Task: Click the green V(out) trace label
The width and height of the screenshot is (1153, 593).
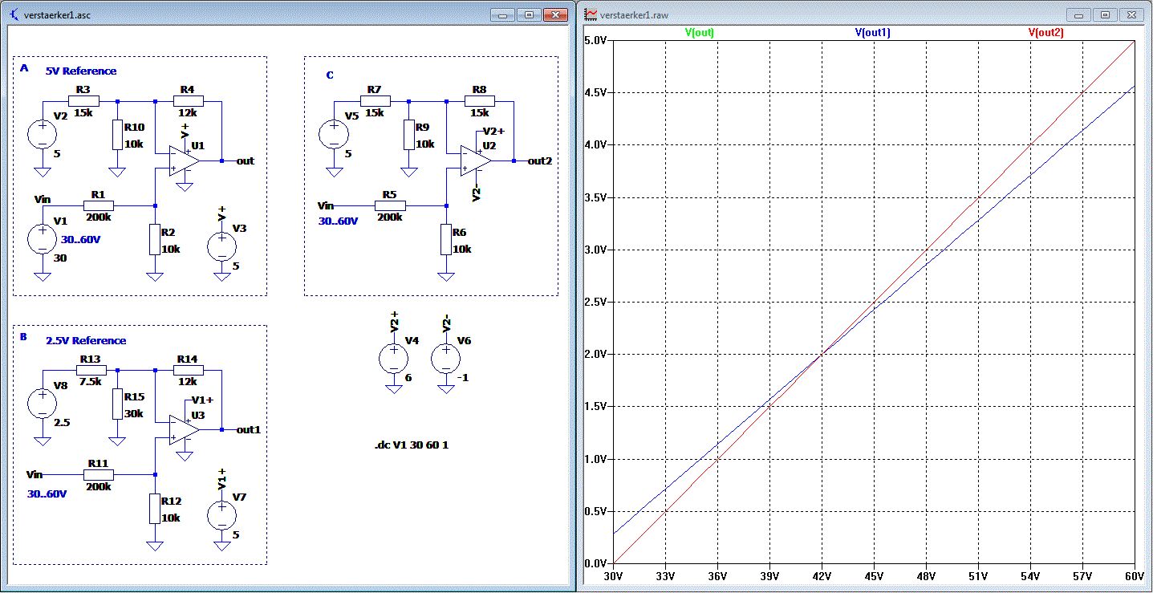Action: pos(699,33)
